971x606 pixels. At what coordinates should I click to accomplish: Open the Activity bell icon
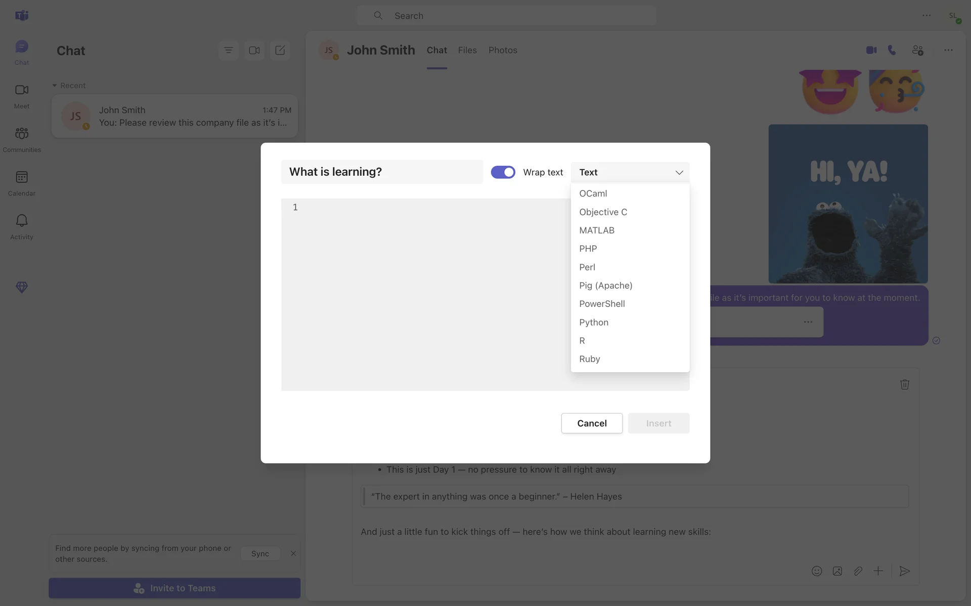[22, 221]
